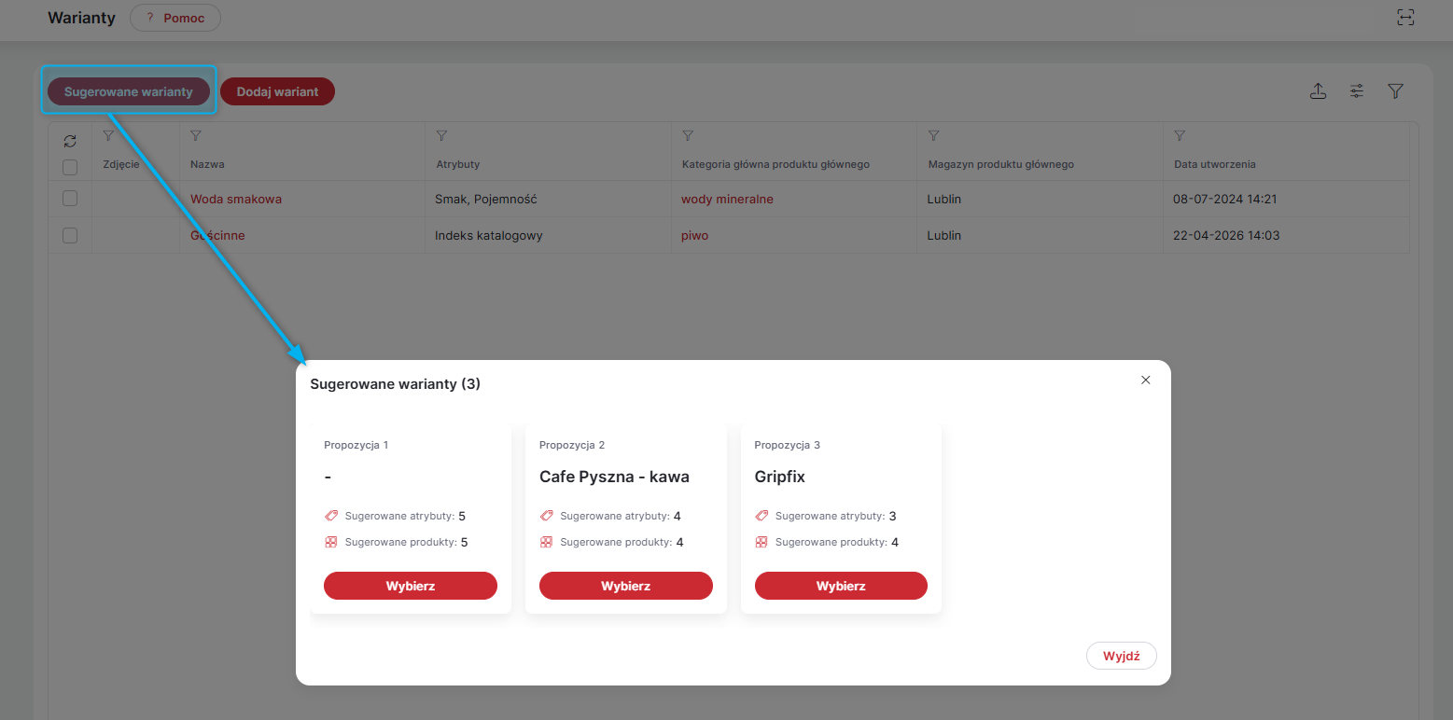Click the Wyjdź button

coord(1122,656)
